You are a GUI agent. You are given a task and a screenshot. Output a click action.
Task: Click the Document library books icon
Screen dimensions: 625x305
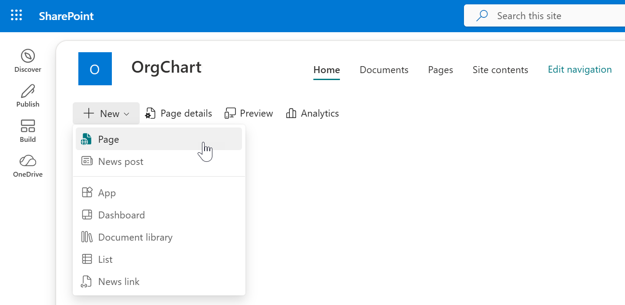[x=87, y=237]
